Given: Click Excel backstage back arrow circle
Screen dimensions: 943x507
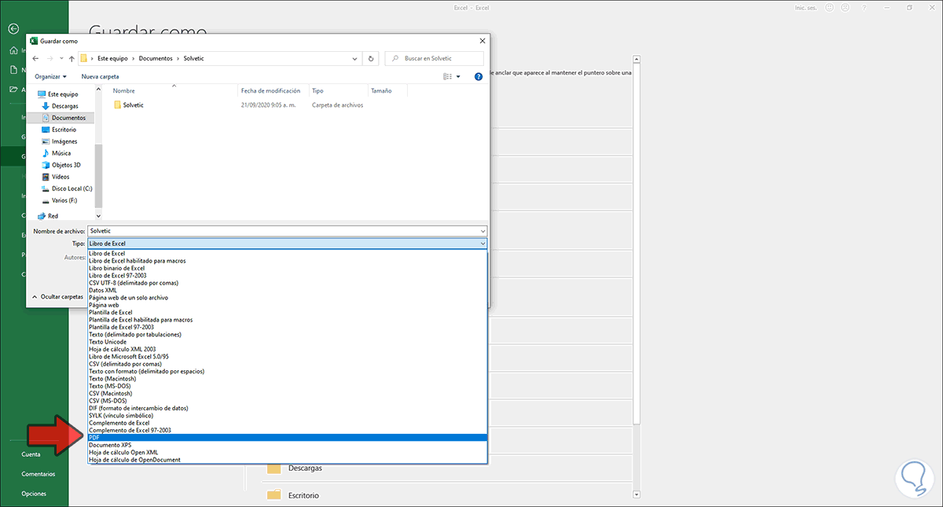Looking at the screenshot, I should pyautogui.click(x=13, y=28).
